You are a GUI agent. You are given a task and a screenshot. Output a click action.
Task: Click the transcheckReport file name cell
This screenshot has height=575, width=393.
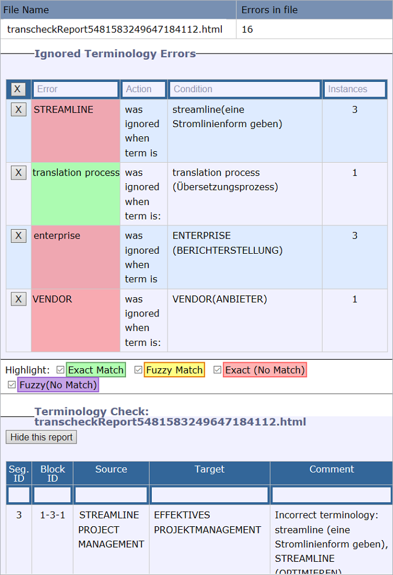pos(115,29)
